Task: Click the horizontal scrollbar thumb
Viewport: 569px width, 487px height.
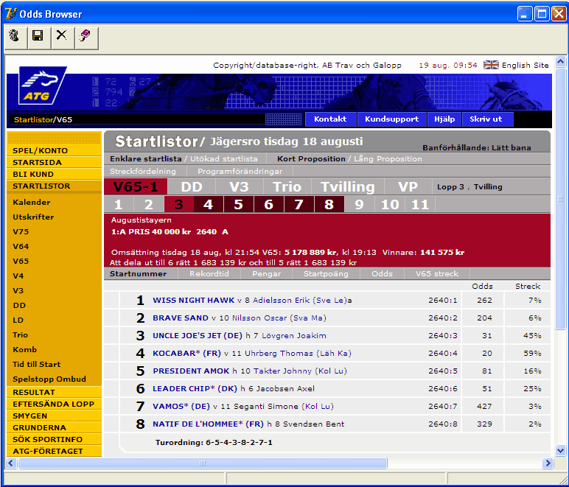Action: pyautogui.click(x=203, y=463)
